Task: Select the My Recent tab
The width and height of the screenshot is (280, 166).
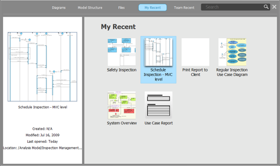Action: point(152,8)
